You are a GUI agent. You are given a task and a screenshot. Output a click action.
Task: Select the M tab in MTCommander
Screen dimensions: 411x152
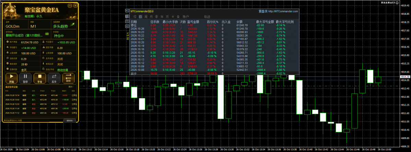173,16
